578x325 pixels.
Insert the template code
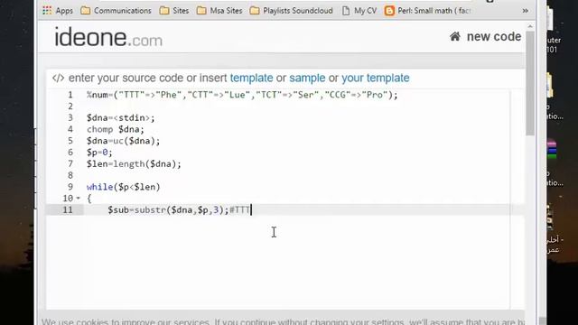point(251,79)
